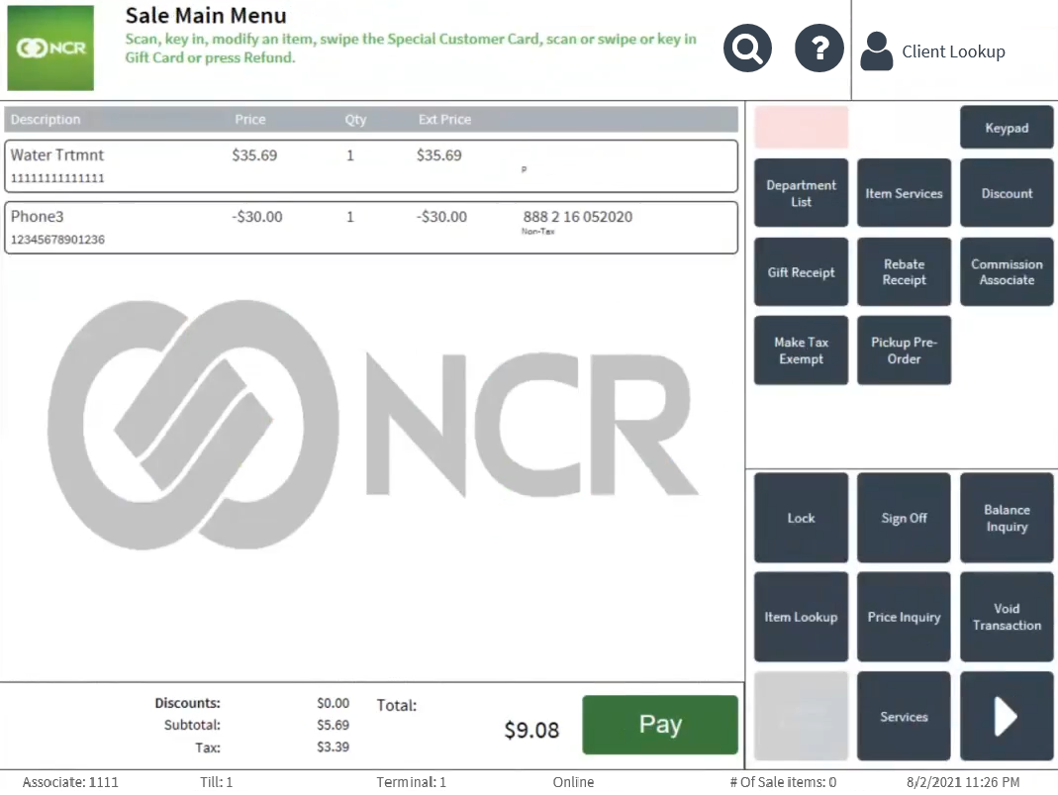Click the 888 2 16 052020 code
1058x795 pixels.
578,217
